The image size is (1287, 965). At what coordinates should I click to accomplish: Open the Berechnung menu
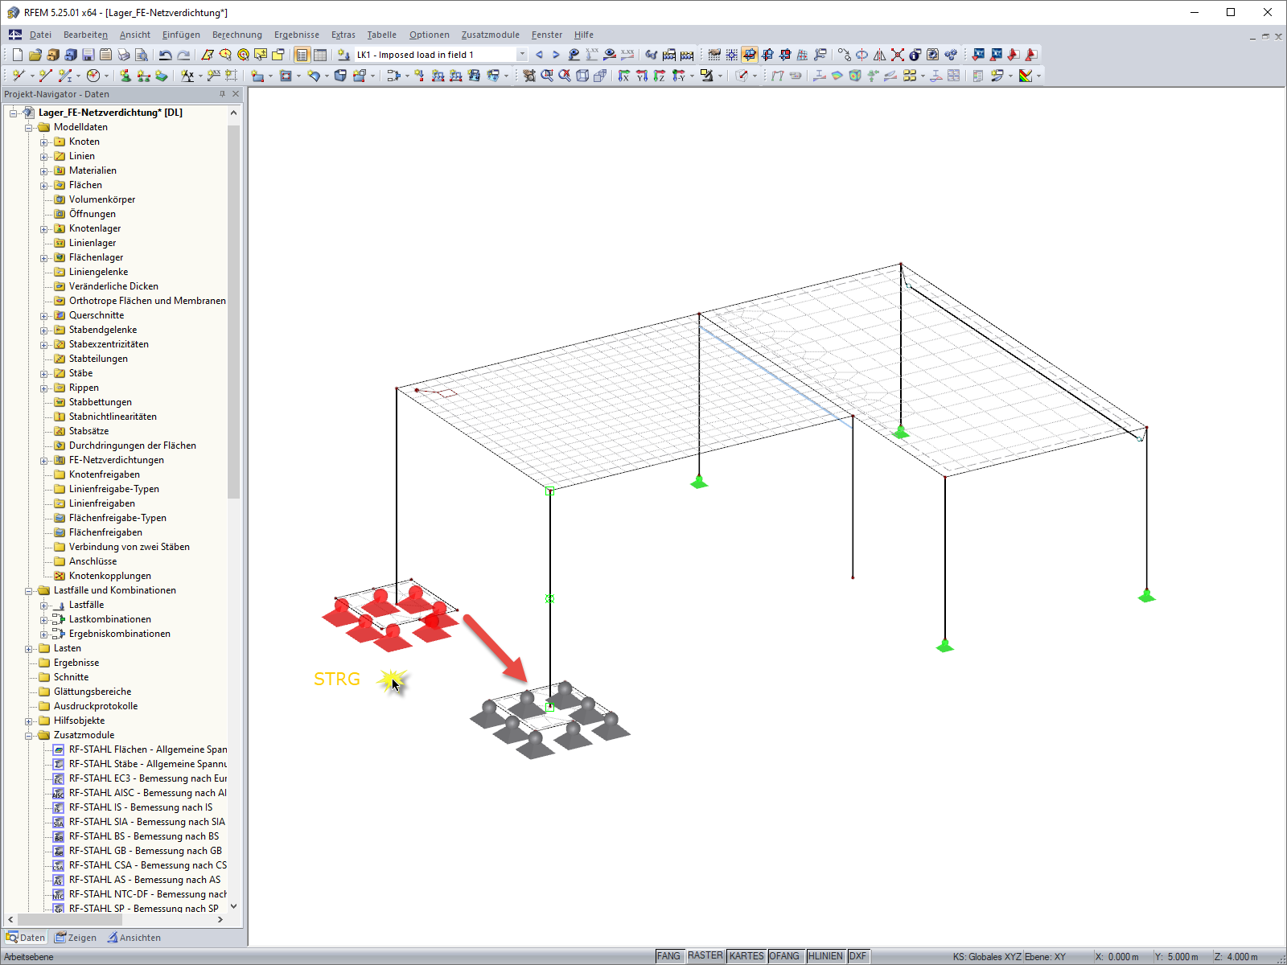pos(237,35)
